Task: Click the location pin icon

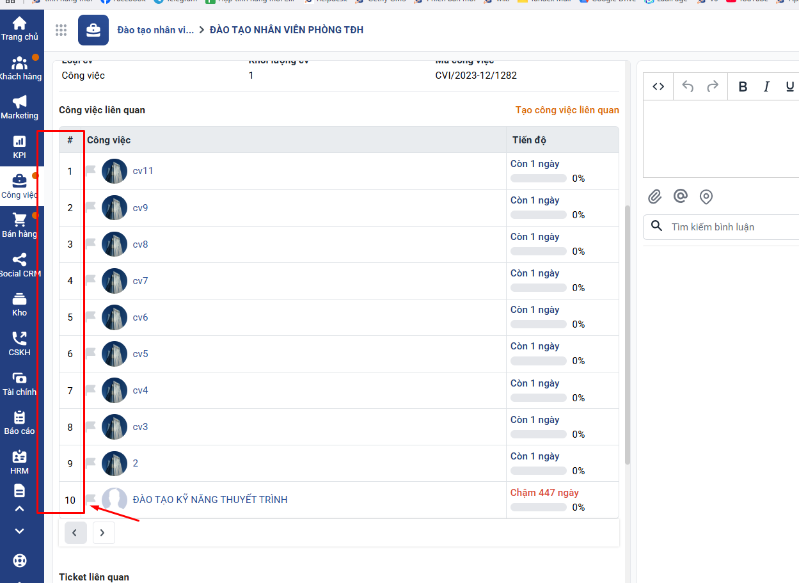Action: tap(706, 196)
